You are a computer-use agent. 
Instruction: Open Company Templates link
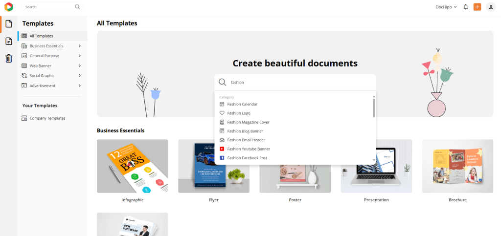[x=47, y=118]
